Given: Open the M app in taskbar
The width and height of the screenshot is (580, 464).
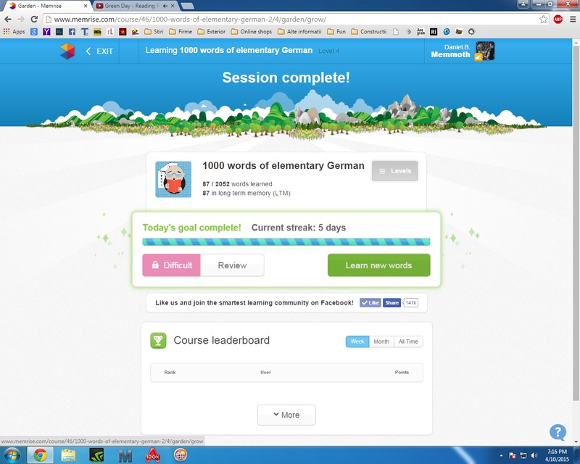Looking at the screenshot, I should [x=125, y=456].
